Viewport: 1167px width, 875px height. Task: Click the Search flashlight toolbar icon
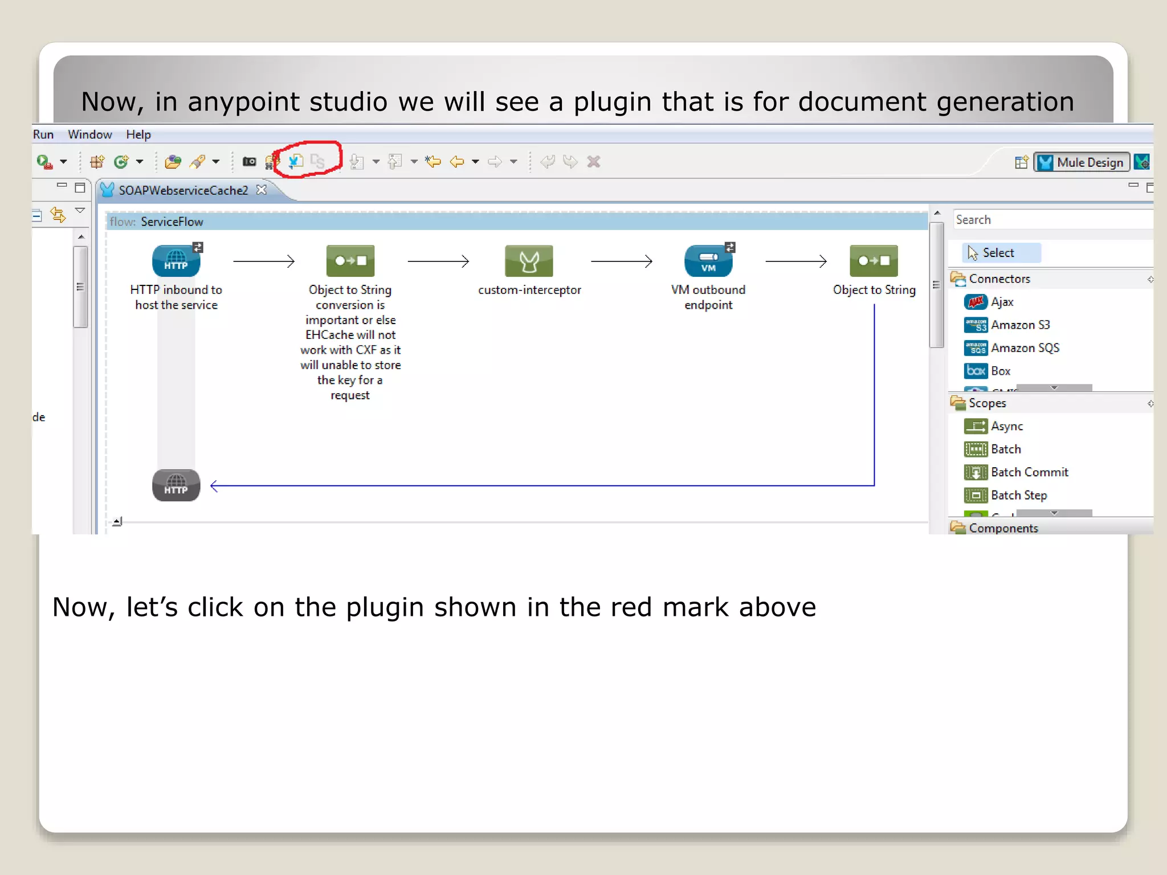point(198,162)
